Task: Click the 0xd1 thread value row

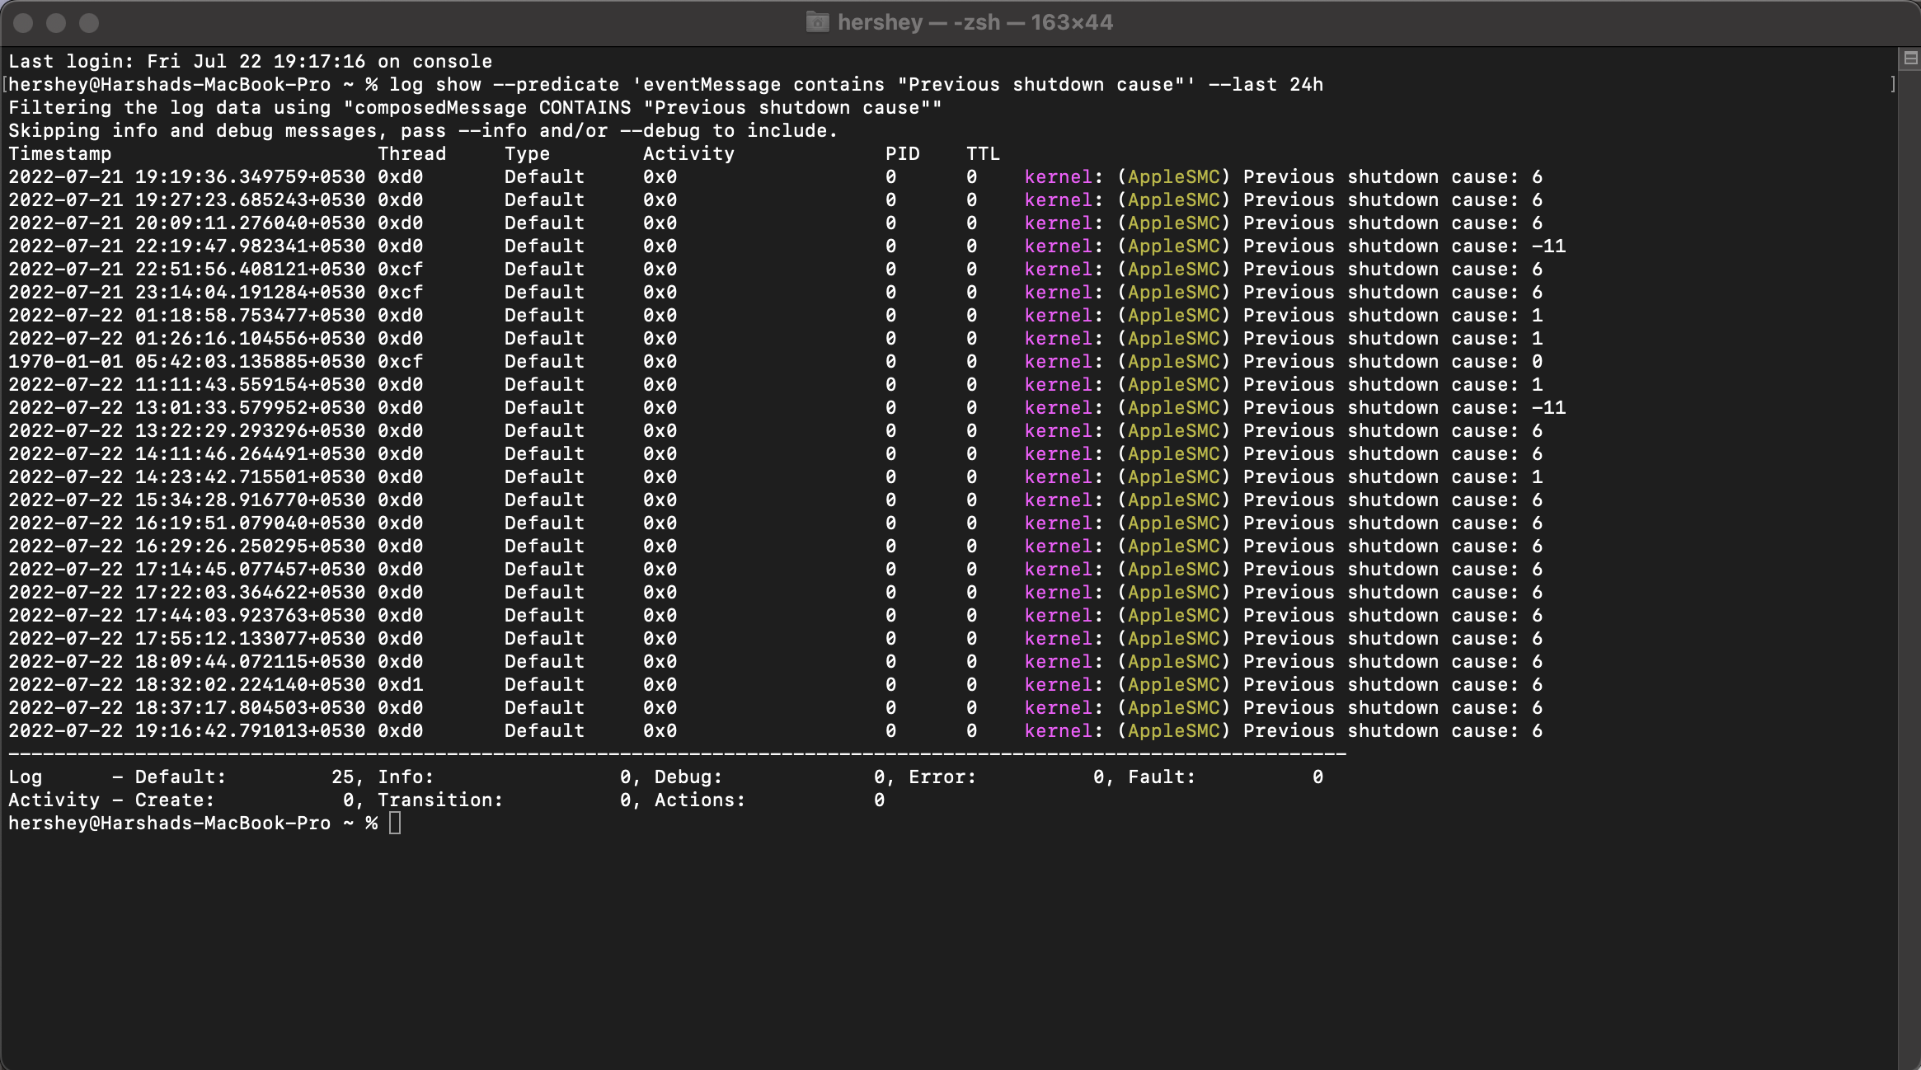Action: point(400,685)
